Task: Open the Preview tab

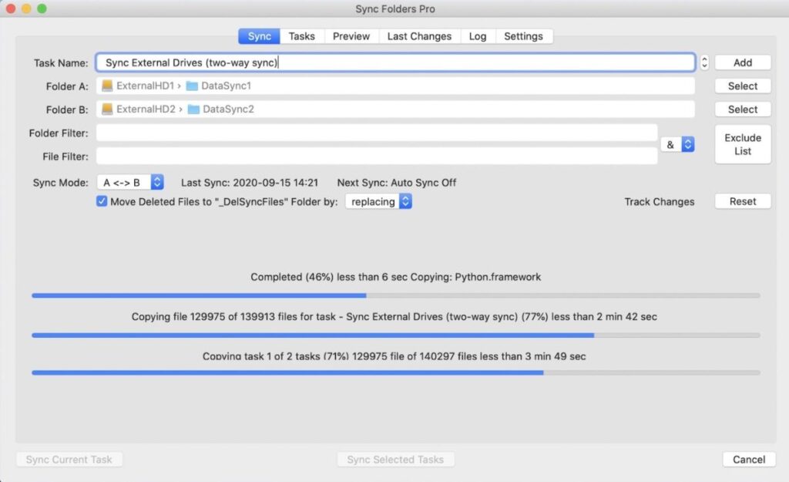Action: tap(351, 36)
